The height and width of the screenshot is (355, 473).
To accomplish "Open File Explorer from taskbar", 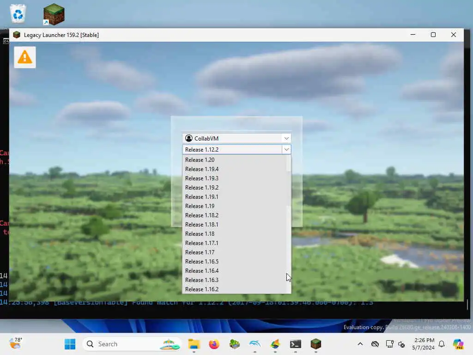I will (x=194, y=344).
